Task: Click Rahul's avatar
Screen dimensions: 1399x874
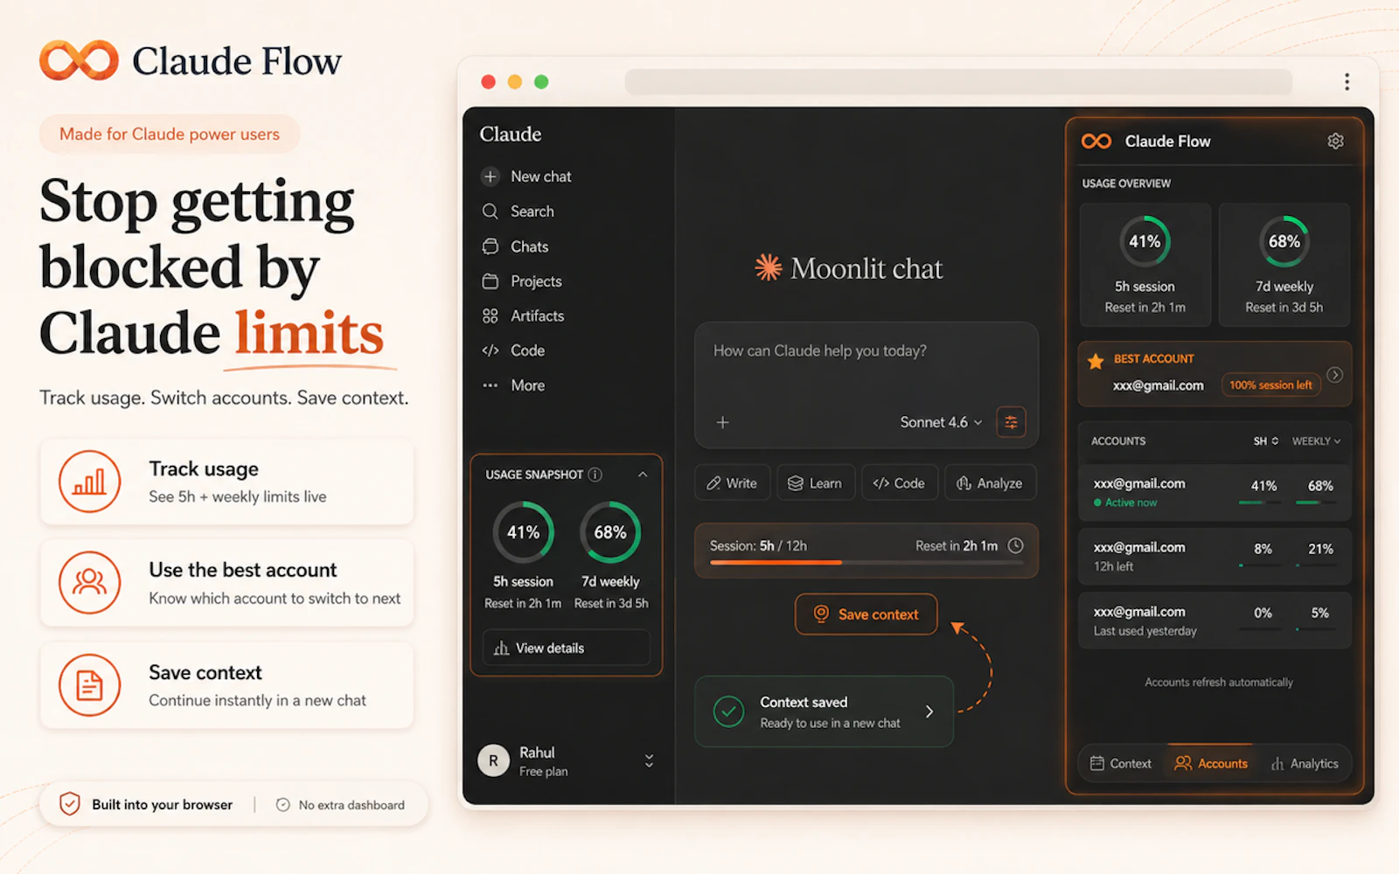Action: [493, 760]
